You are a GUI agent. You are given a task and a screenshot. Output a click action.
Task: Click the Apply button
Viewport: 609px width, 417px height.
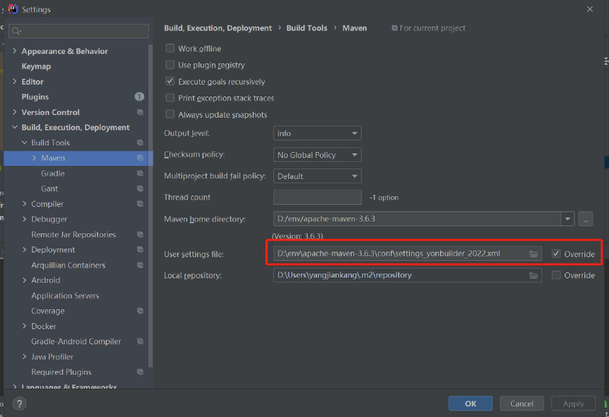[573, 403]
